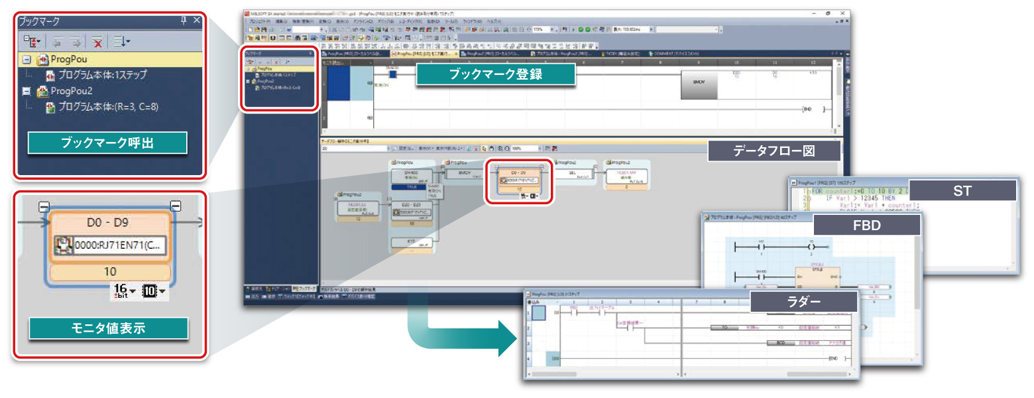This screenshot has height=398, width=1034.
Task: Open the decimal (10) radix dropdown
Action: coord(153,291)
